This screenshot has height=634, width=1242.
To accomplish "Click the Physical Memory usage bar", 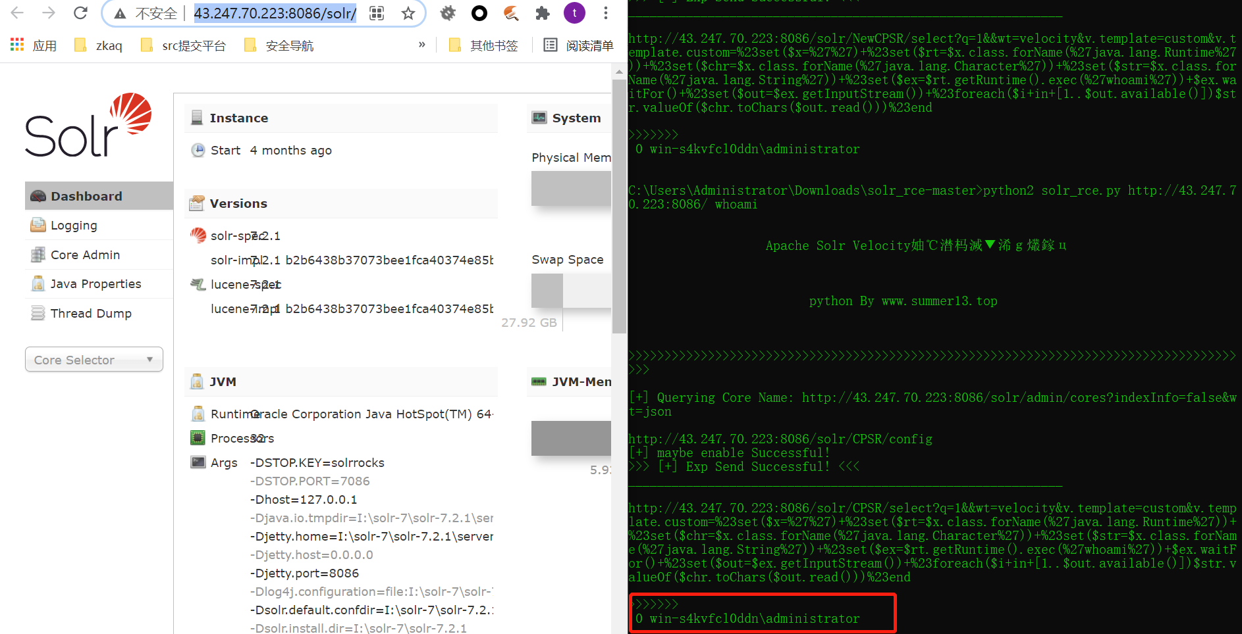I will click(x=571, y=189).
